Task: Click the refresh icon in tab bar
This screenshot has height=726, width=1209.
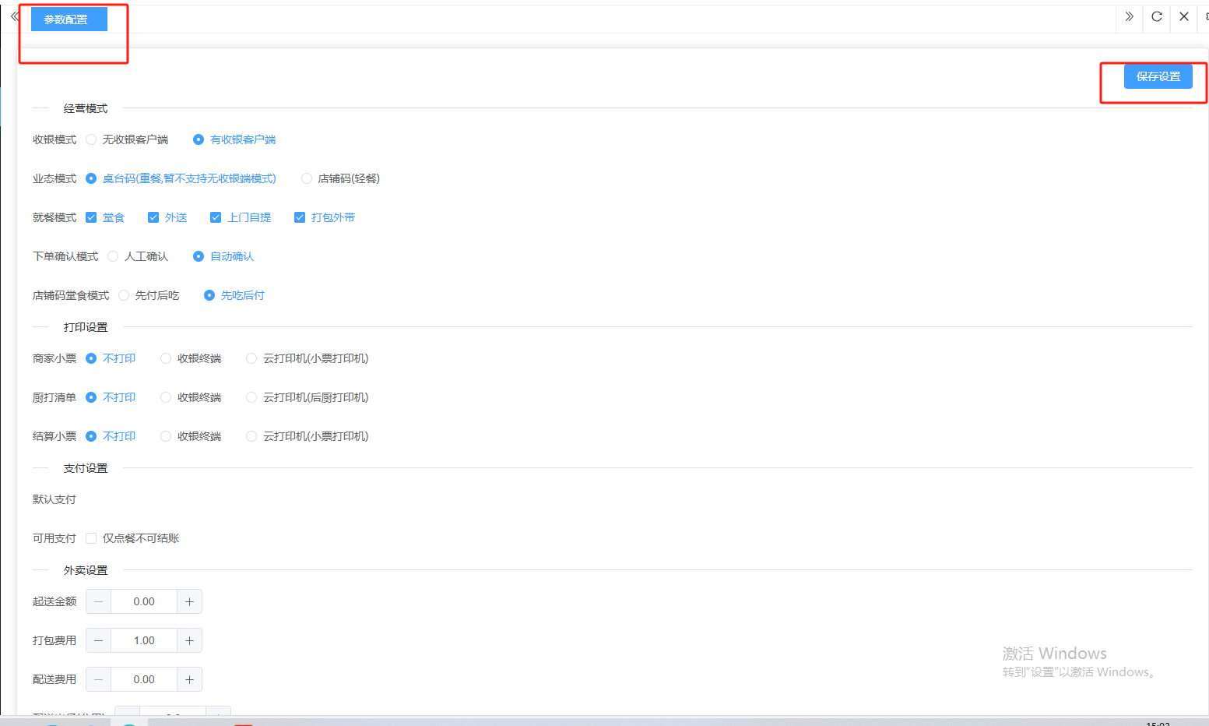Action: (x=1156, y=16)
